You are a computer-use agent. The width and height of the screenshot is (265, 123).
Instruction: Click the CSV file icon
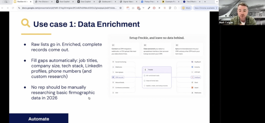pos(113,93)
